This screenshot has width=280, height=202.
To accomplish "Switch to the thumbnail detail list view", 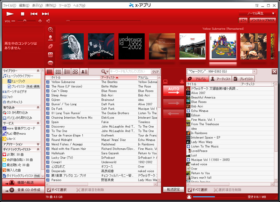I will (x=67, y=72).
